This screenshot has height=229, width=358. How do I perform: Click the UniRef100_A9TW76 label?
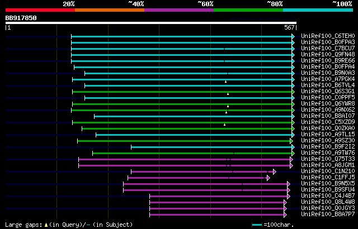tap(328, 153)
